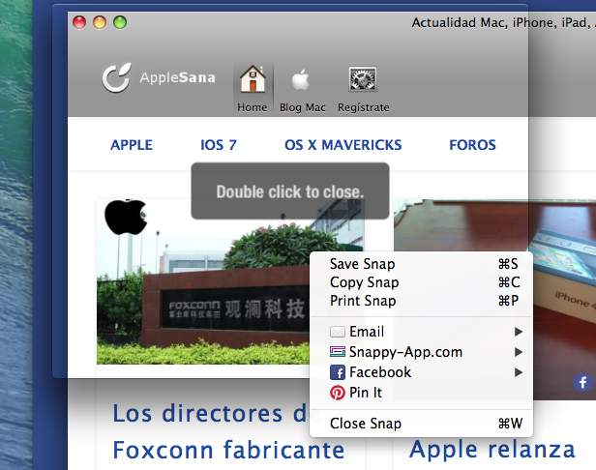Go to the FOROS section

point(472,145)
